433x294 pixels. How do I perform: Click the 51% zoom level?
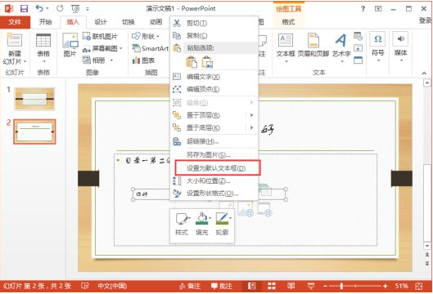click(x=401, y=286)
